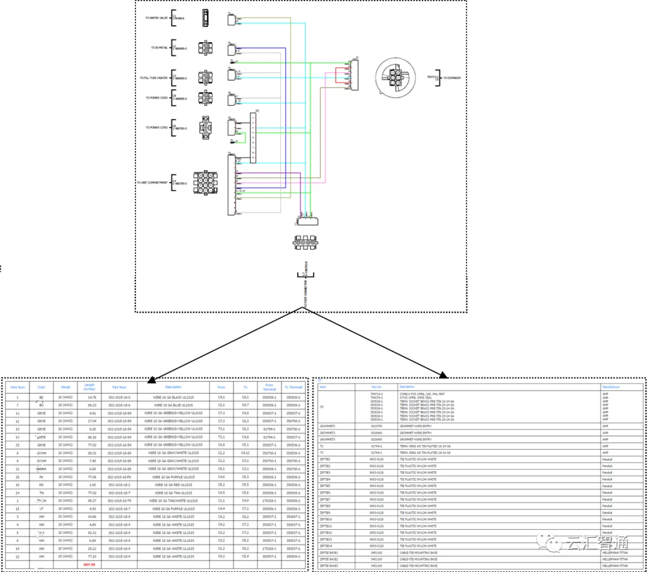Select the water valve connector face symbol
Viewport: 650px width, 572px height.
[205, 18]
